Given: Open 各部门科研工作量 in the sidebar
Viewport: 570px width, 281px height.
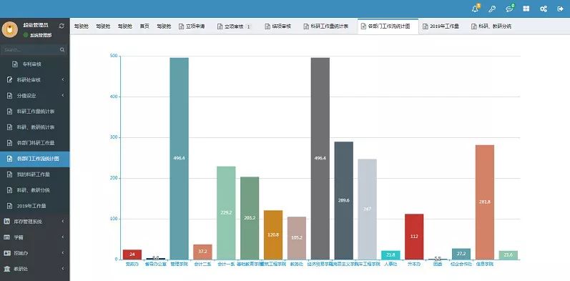Looking at the screenshot, I should pos(35,143).
